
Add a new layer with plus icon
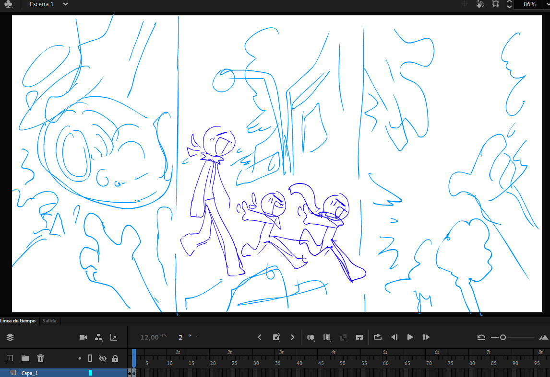10,358
